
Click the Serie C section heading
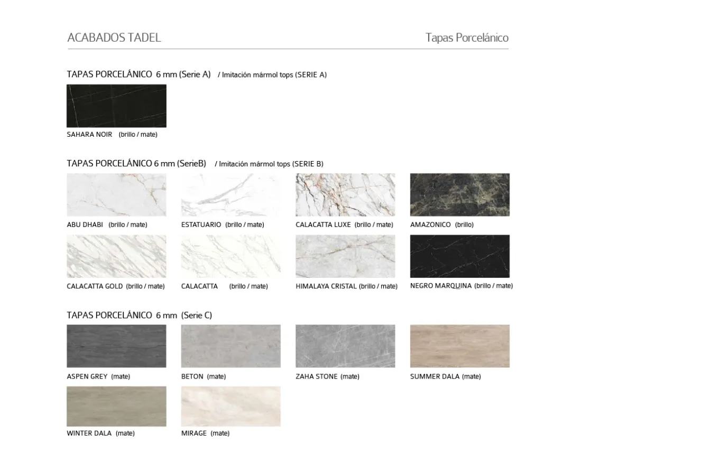(x=139, y=315)
